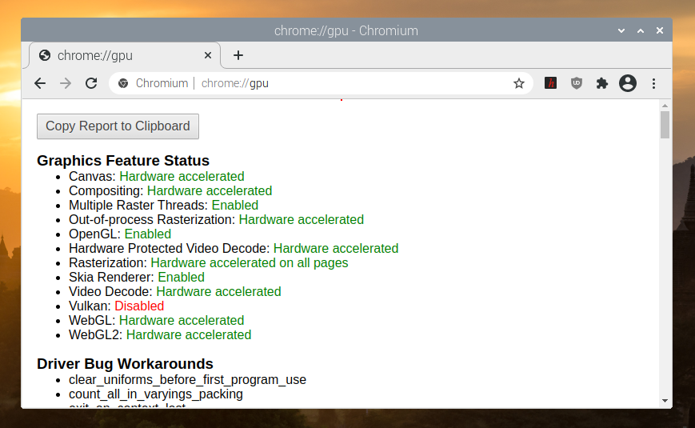Viewport: 695px width, 428px height.
Task: Close the chrome://gpu tab
Action: pyautogui.click(x=207, y=55)
